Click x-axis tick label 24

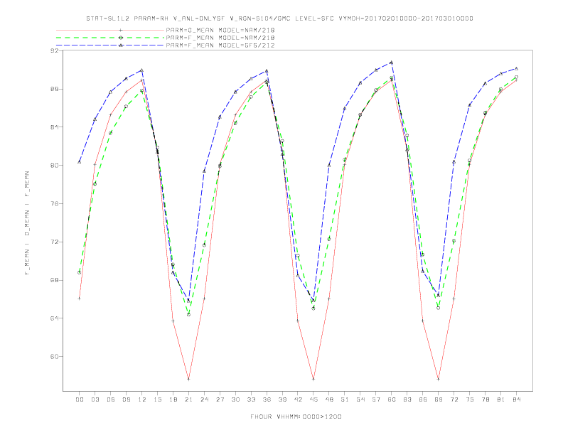[204, 399]
